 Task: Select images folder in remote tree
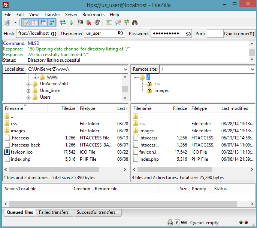161,90
